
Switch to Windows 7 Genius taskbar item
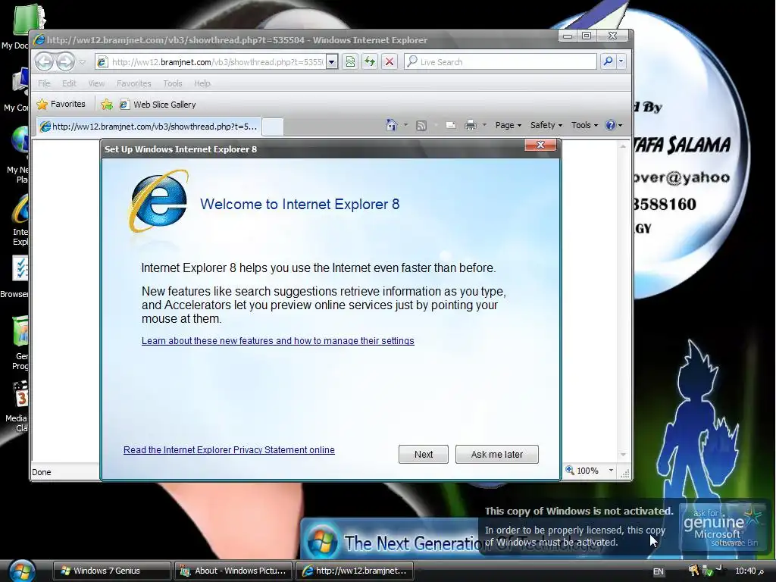pyautogui.click(x=112, y=571)
